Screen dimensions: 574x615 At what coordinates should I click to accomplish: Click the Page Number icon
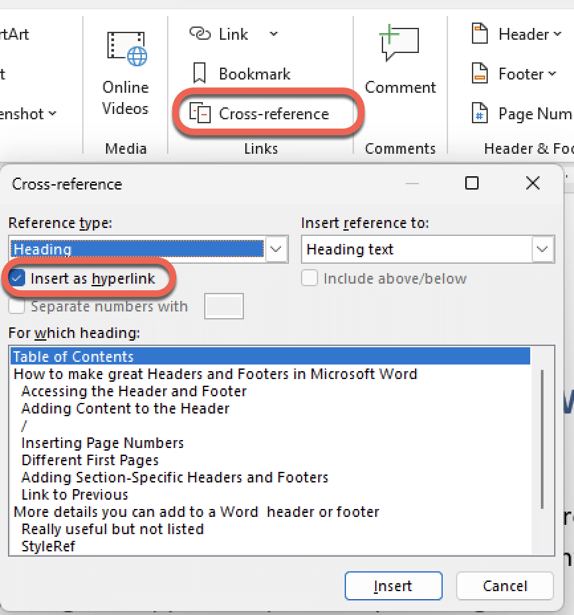coord(479,114)
